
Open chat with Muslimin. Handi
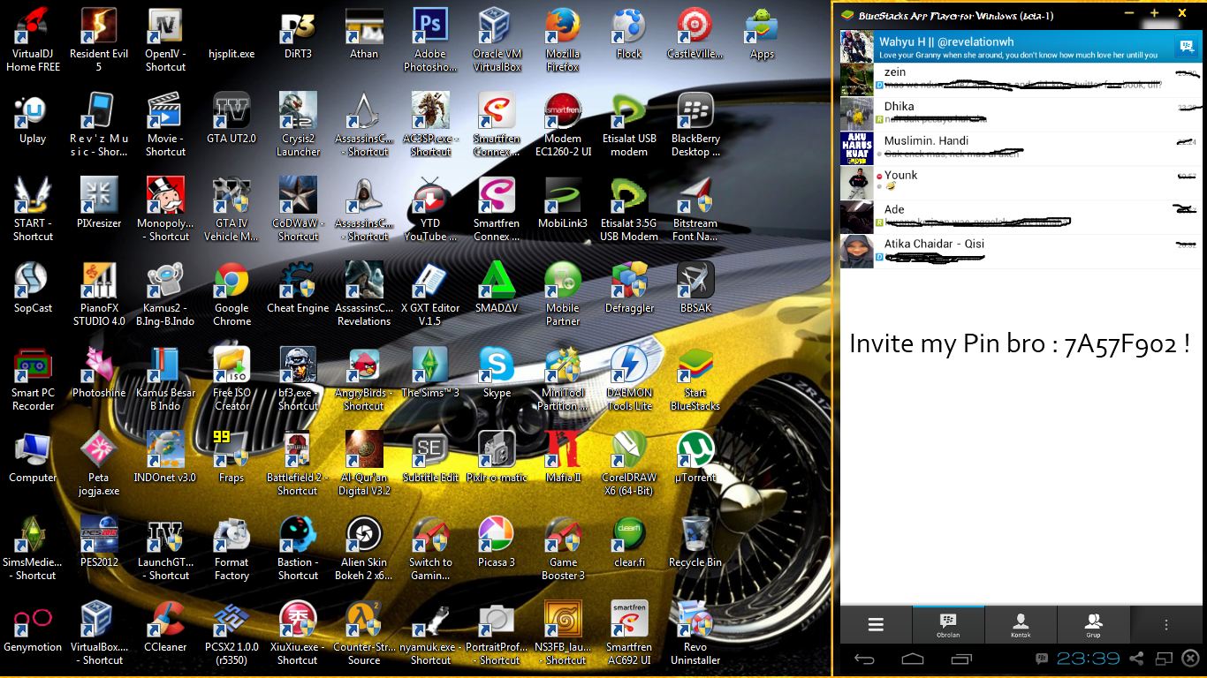pyautogui.click(x=1021, y=148)
